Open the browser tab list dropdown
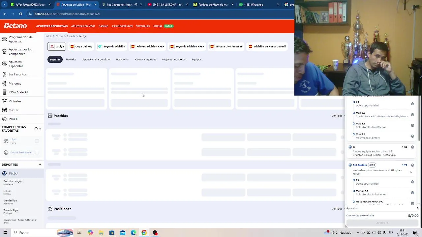 tap(4, 5)
